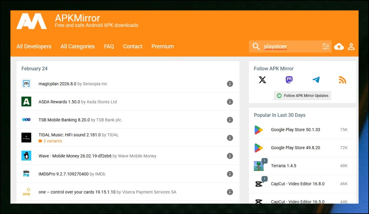
Task: Open the Terraria app thumbnail
Action: (259, 166)
